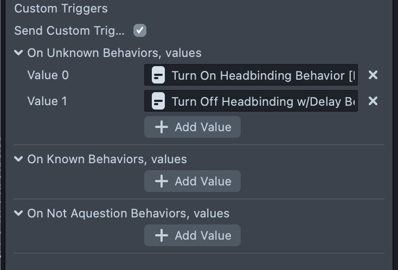Screen dimensions: 398x270
Task: Collapse the On Unknown Behaviors section
Action: (19, 53)
